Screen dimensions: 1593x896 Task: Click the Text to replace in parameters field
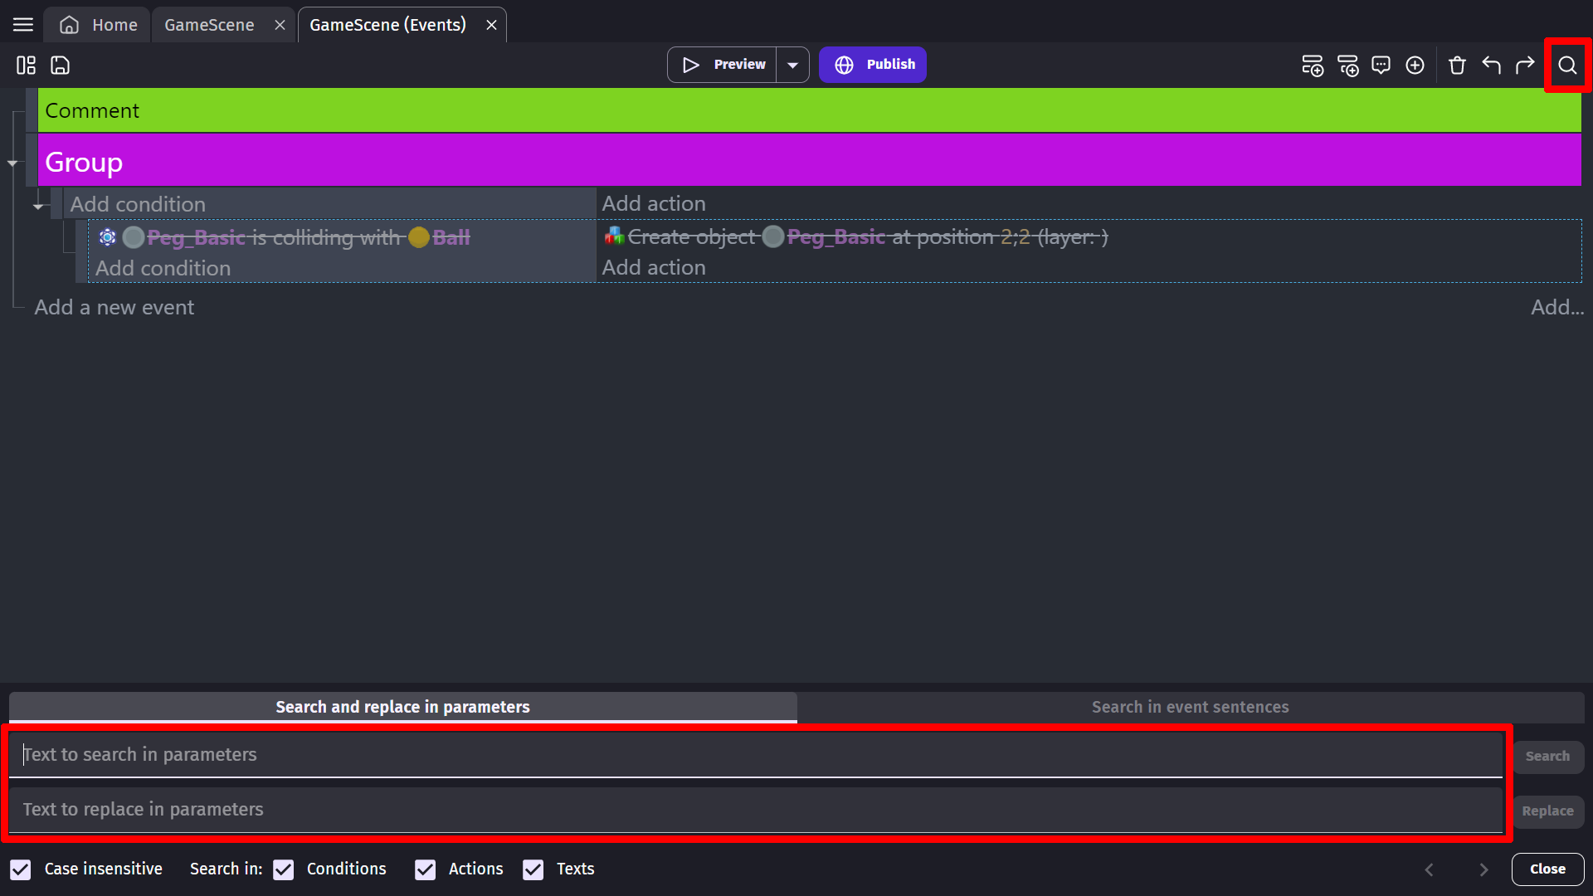(755, 809)
